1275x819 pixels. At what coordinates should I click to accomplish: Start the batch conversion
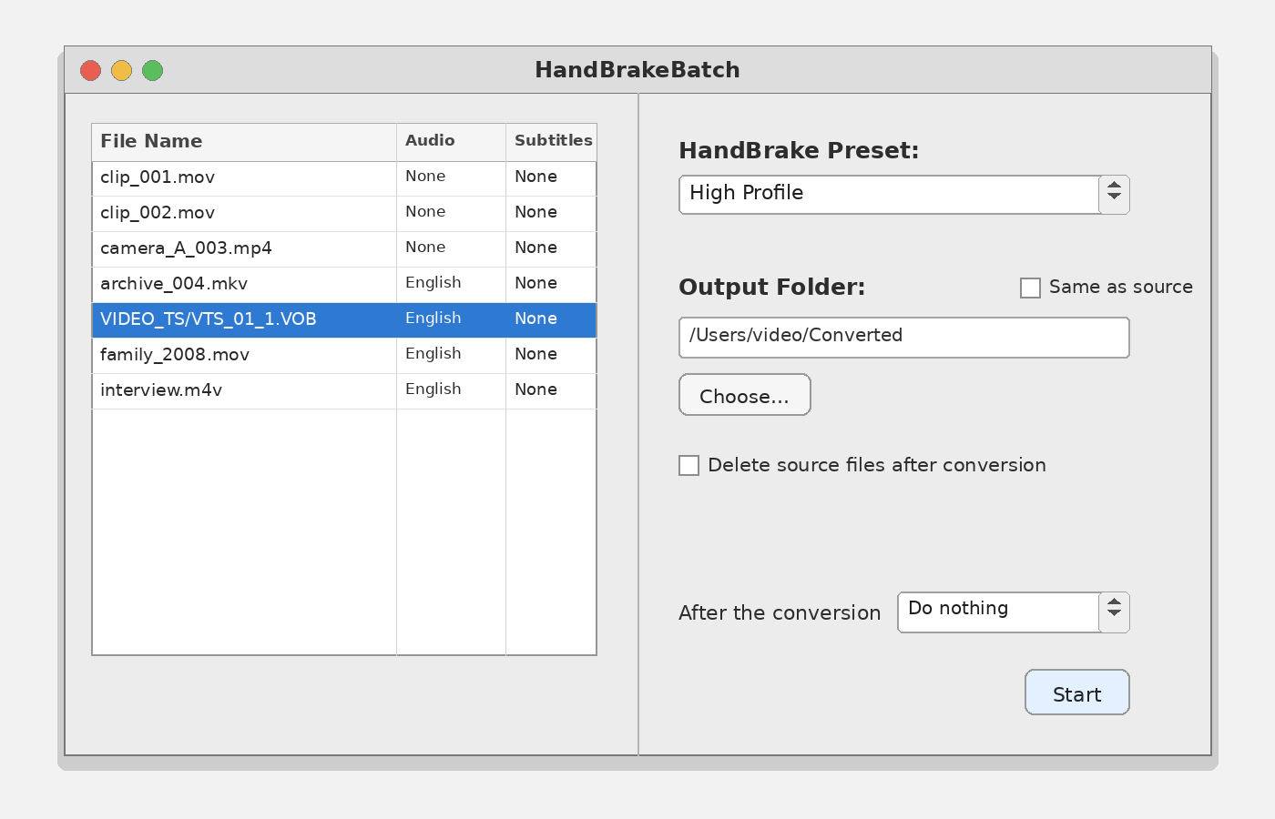(1077, 693)
